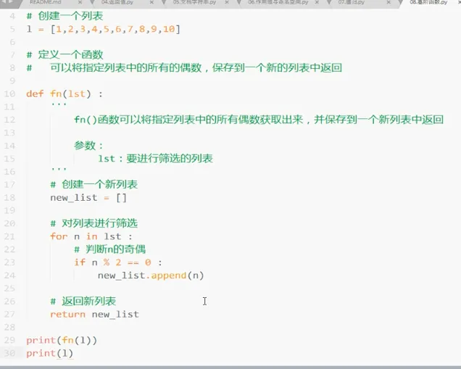Click the comment '# 创建一个列表'
461x369 pixels.
(65, 16)
